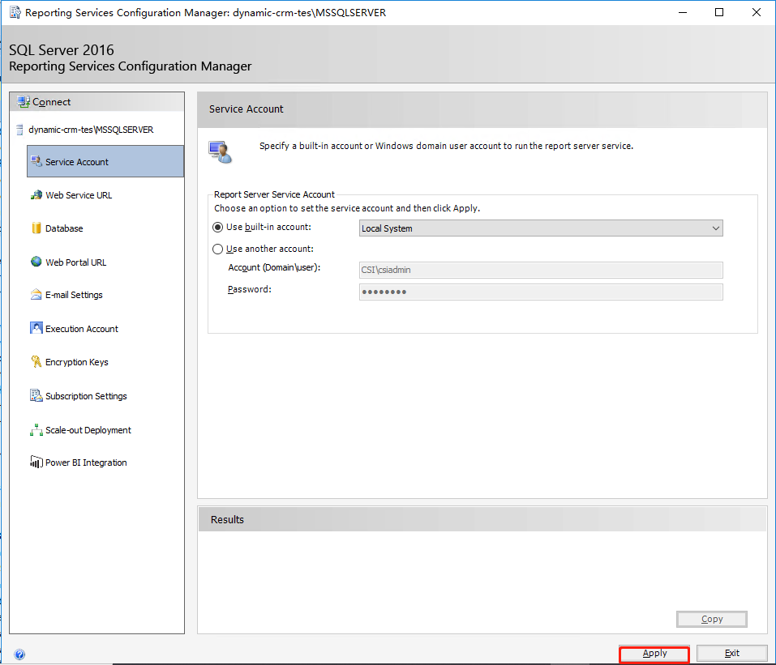Image resolution: width=776 pixels, height=665 pixels.
Task: Open the Web Service URL page
Action: [79, 195]
